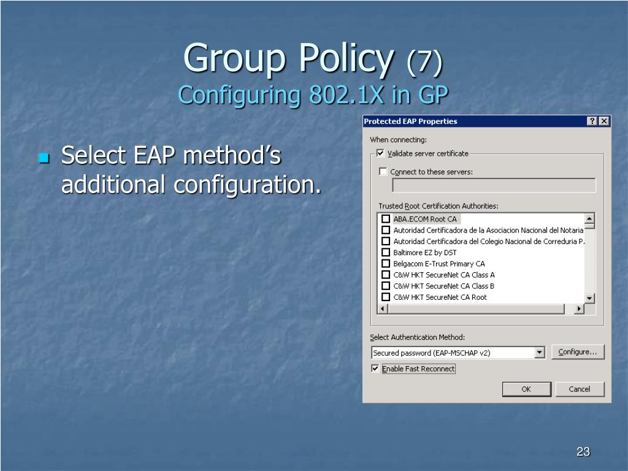Select C&W HKT SecureNet CA Class A label text
Viewport: 628px width, 471px height.
[x=444, y=275]
